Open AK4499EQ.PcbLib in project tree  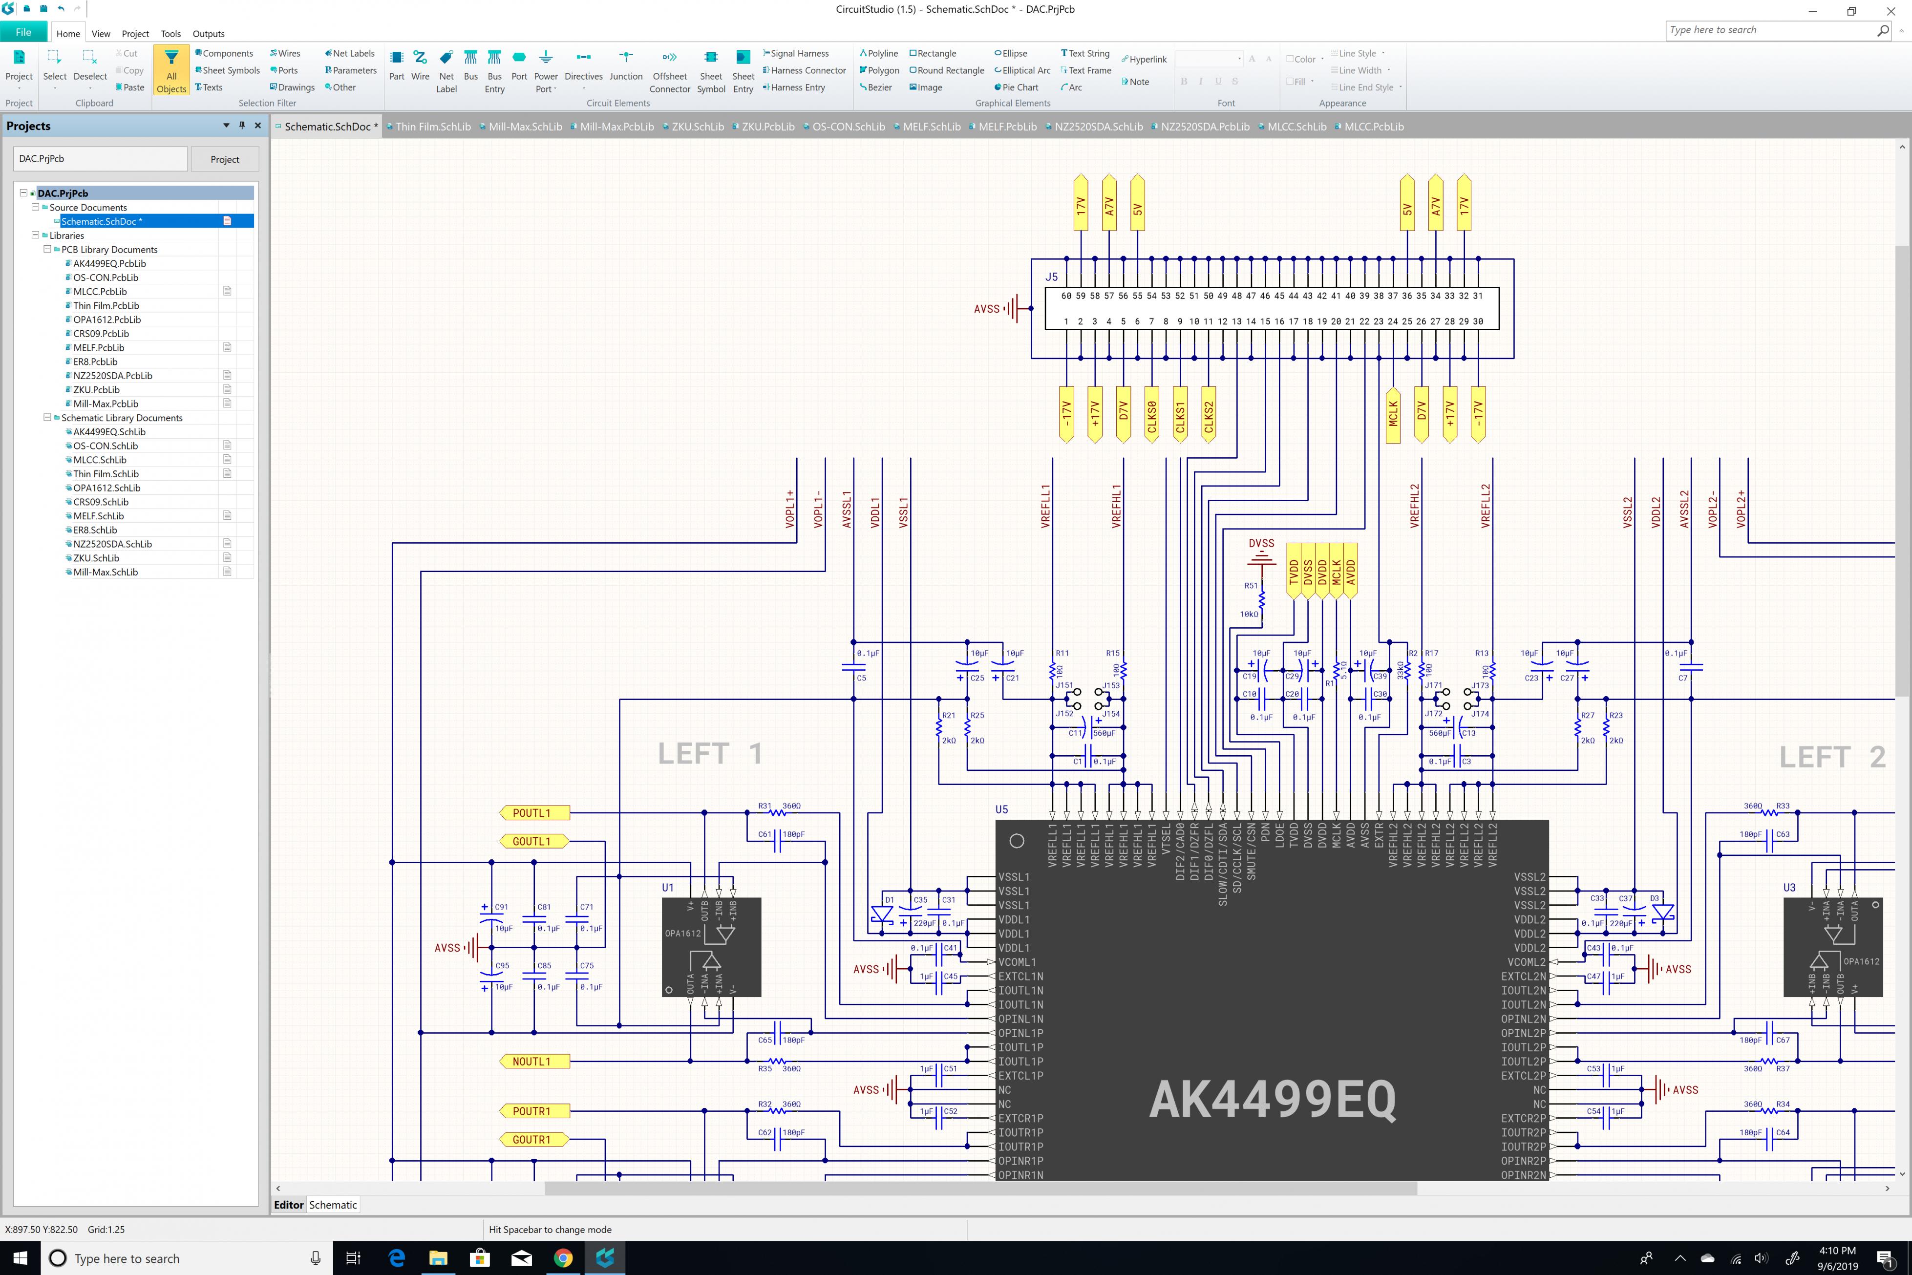tap(109, 263)
